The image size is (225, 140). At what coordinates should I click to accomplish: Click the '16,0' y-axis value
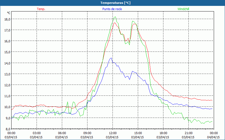[x=7, y=41]
